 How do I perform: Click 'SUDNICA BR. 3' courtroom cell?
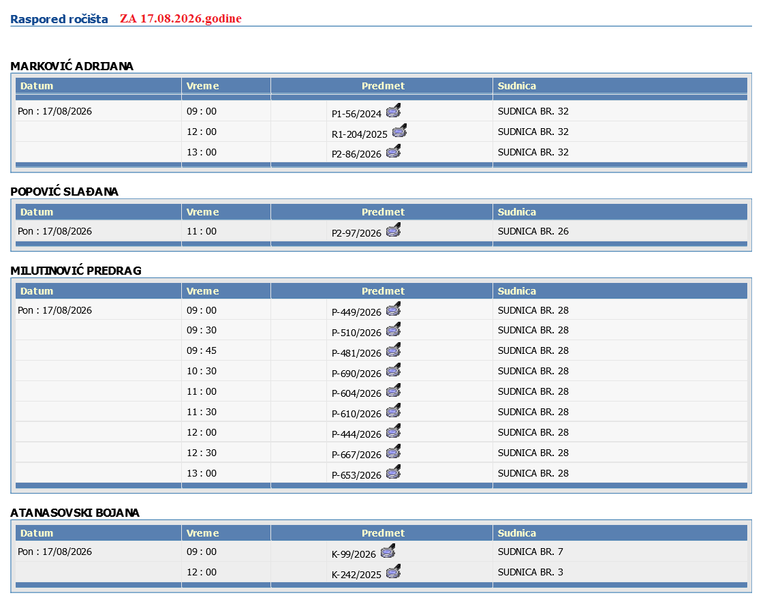pos(531,572)
